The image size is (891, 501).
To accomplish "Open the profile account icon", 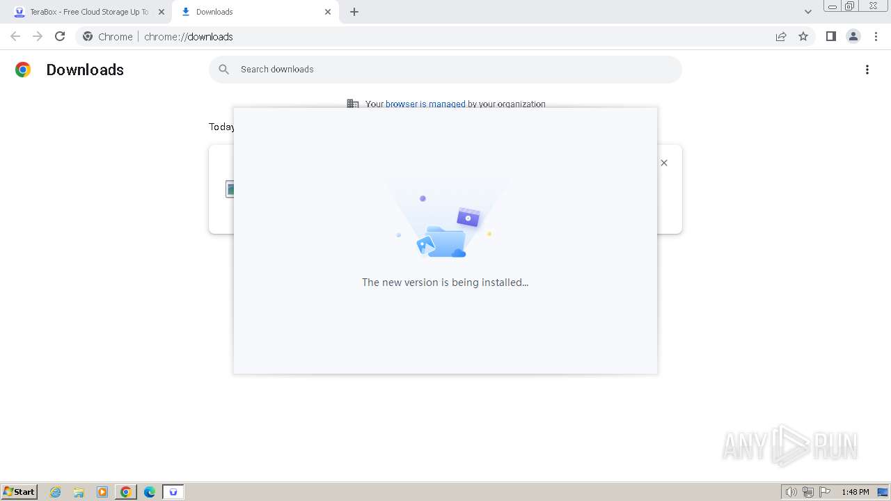I will 853,36.
